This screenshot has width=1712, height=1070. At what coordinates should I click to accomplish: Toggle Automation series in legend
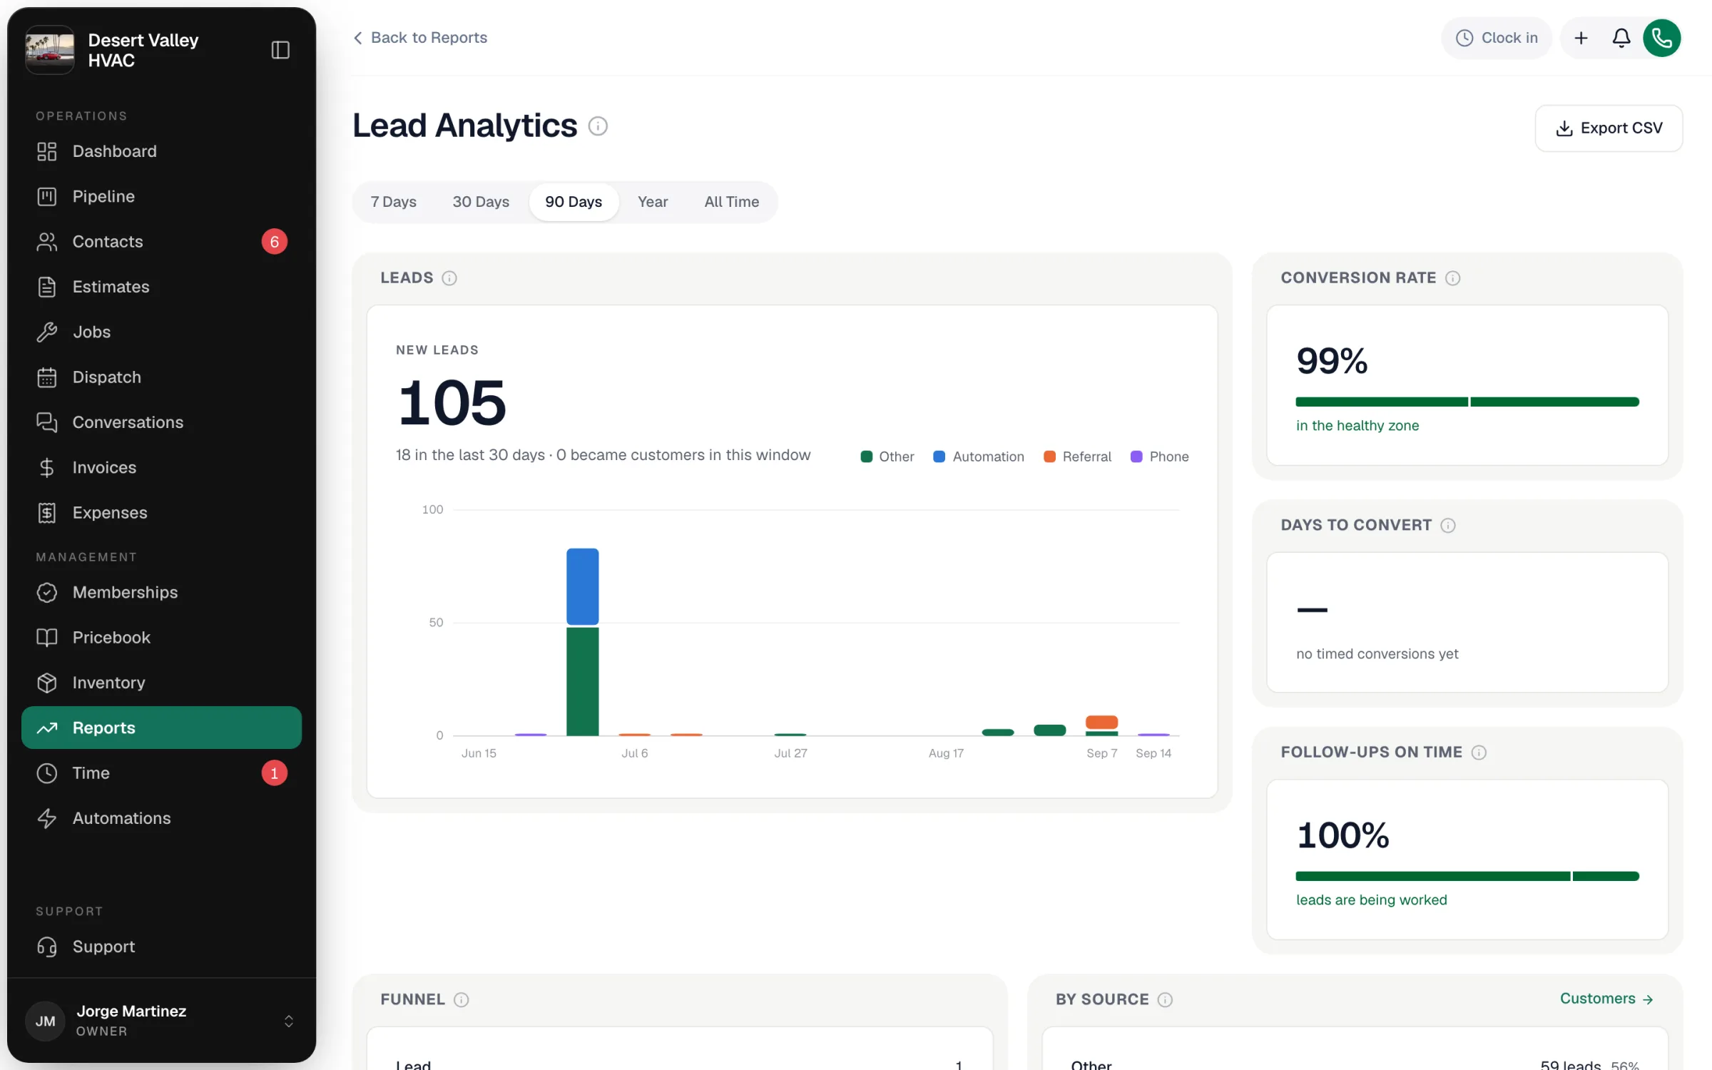click(x=979, y=457)
